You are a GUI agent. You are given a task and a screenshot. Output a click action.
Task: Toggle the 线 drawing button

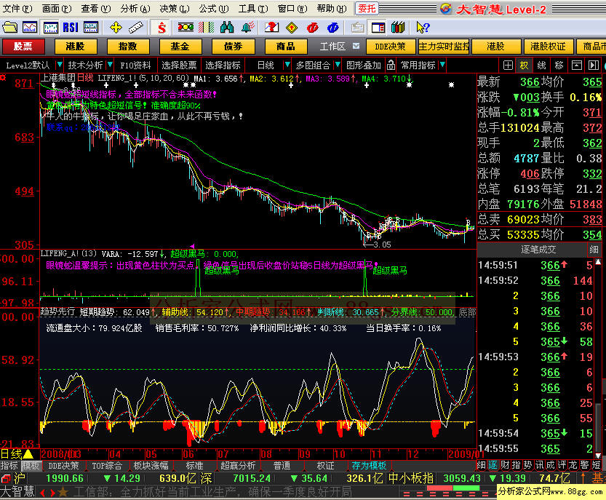(542, 66)
